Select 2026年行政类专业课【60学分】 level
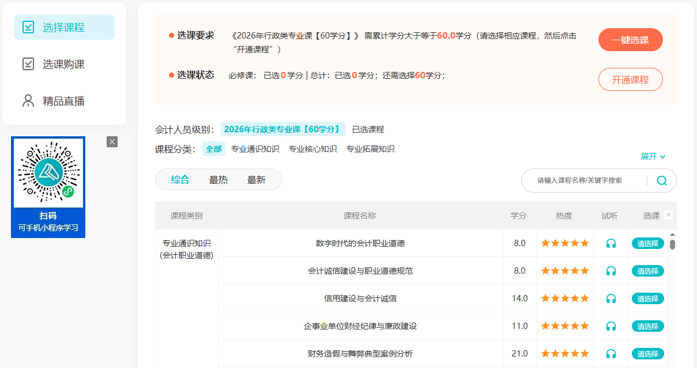697x368 pixels. click(x=283, y=129)
